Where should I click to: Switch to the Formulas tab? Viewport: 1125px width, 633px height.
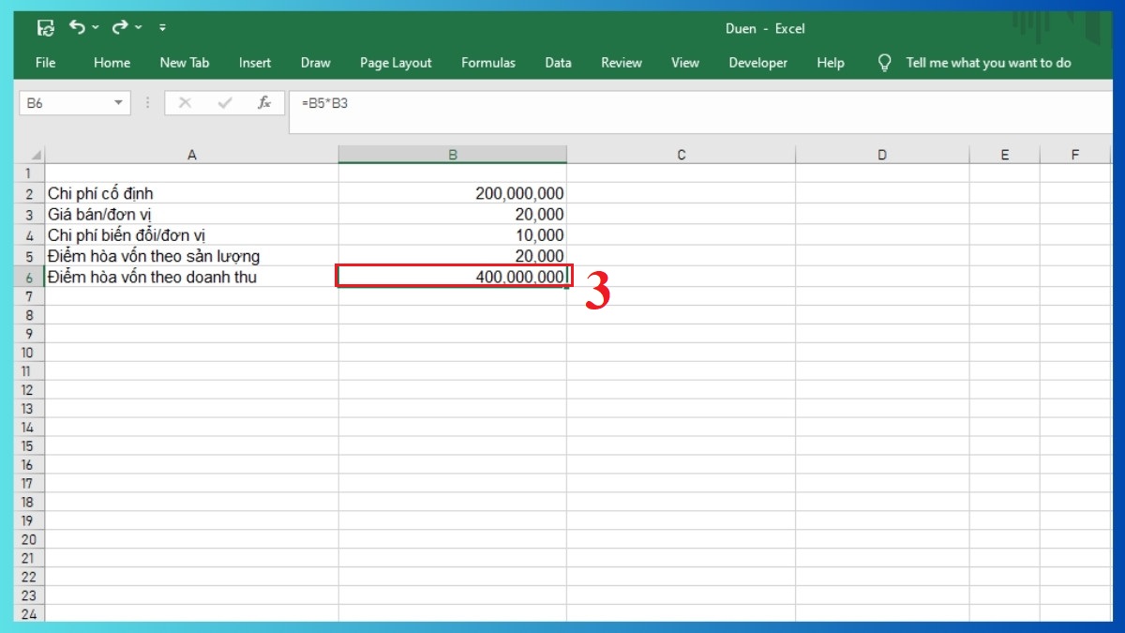(487, 62)
